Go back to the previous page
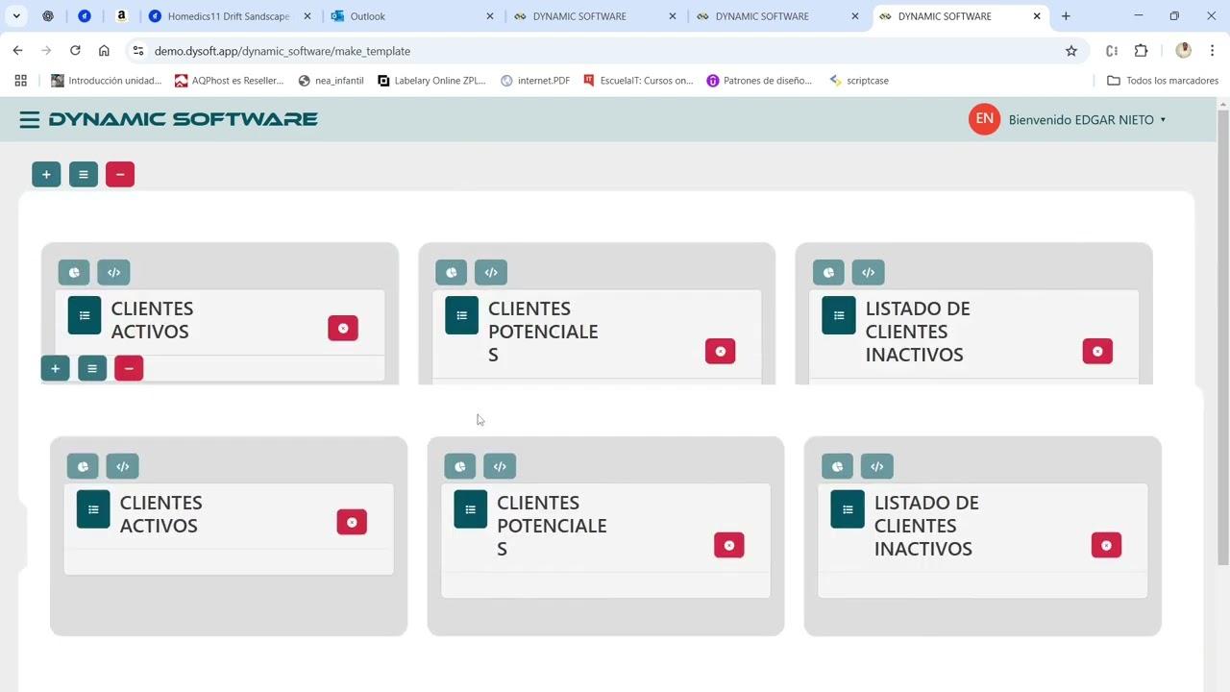This screenshot has height=692, width=1230. [x=17, y=51]
